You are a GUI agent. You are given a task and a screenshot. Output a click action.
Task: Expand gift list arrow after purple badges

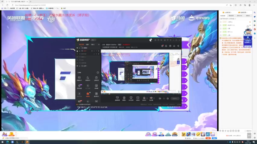[179, 134]
